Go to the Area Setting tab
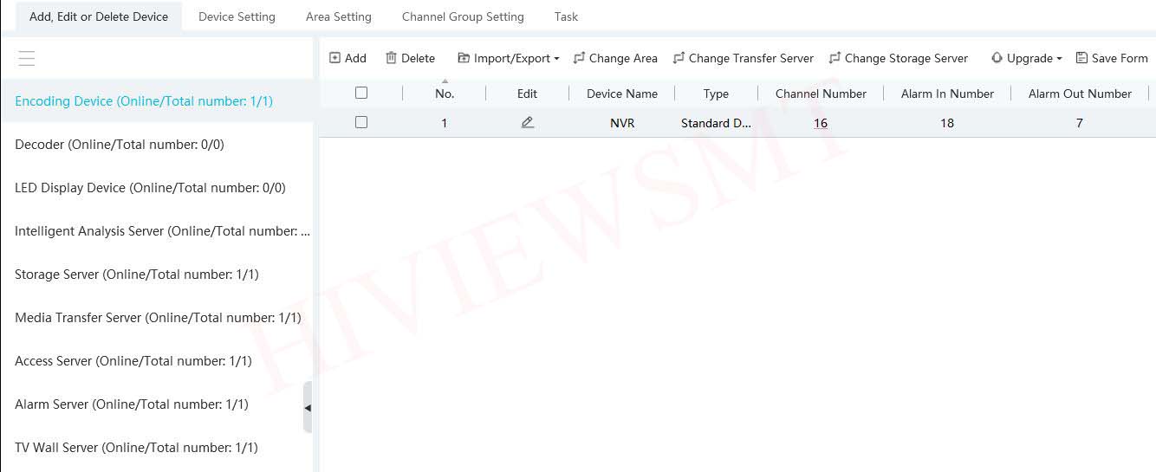The height and width of the screenshot is (472, 1156). [x=339, y=16]
